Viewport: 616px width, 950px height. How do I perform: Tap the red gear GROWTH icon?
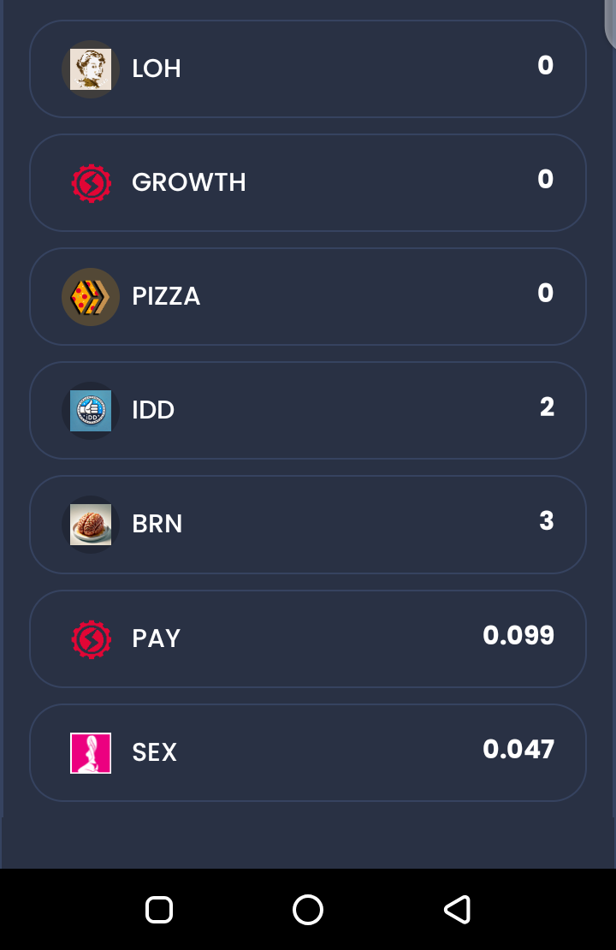coord(91,183)
